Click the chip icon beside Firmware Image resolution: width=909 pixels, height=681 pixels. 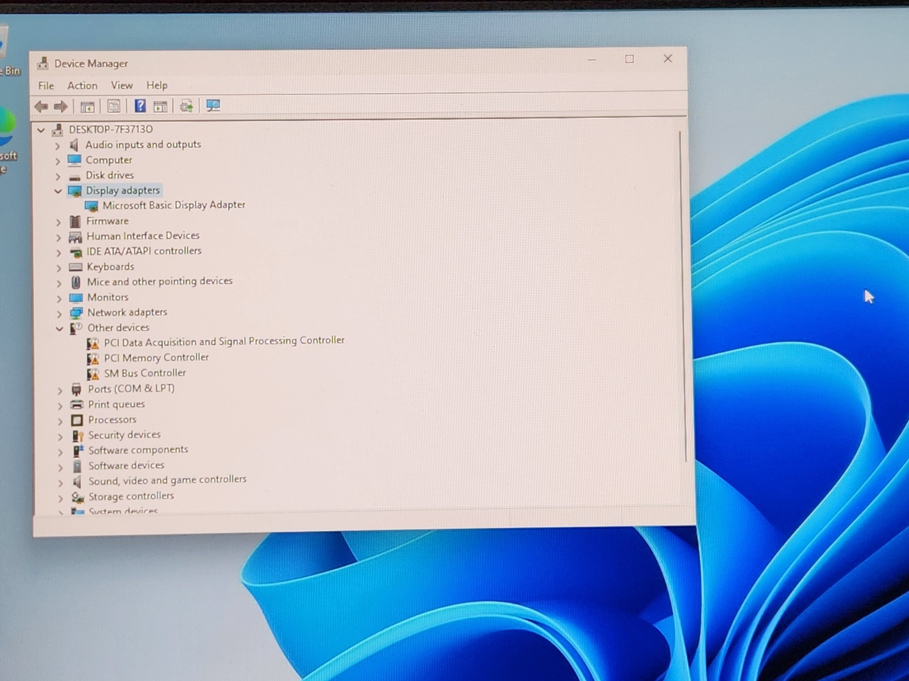click(x=75, y=221)
